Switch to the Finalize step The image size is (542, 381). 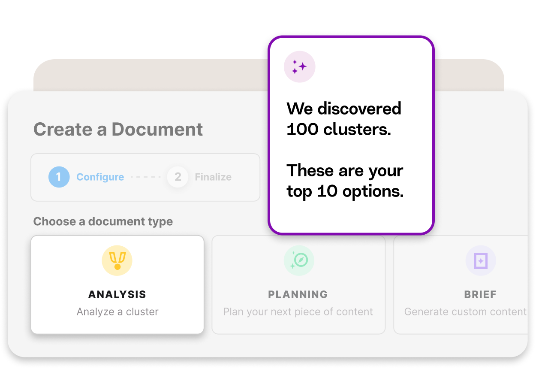click(x=213, y=177)
